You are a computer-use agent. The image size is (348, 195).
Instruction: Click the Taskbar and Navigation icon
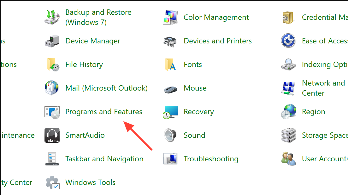pos(52,159)
